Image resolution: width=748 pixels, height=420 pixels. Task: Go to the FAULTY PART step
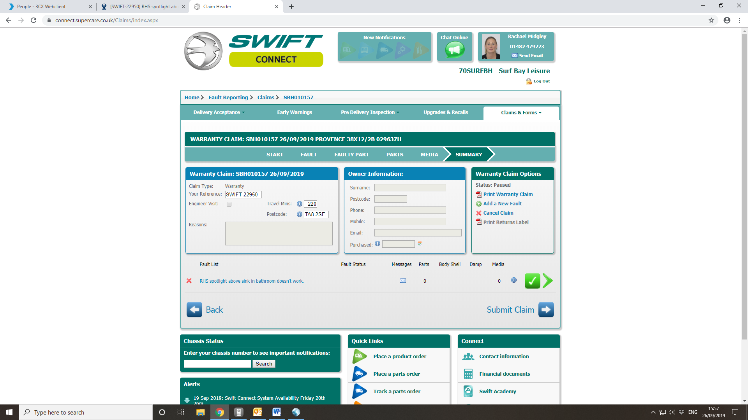click(351, 154)
